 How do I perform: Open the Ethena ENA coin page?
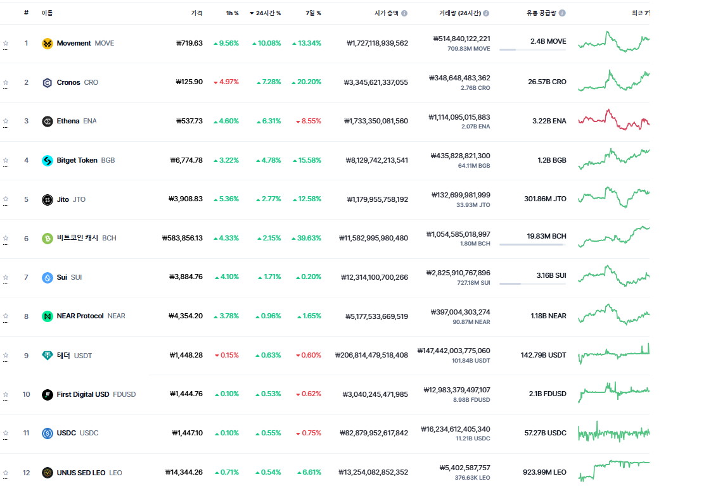pyautogui.click(x=77, y=121)
